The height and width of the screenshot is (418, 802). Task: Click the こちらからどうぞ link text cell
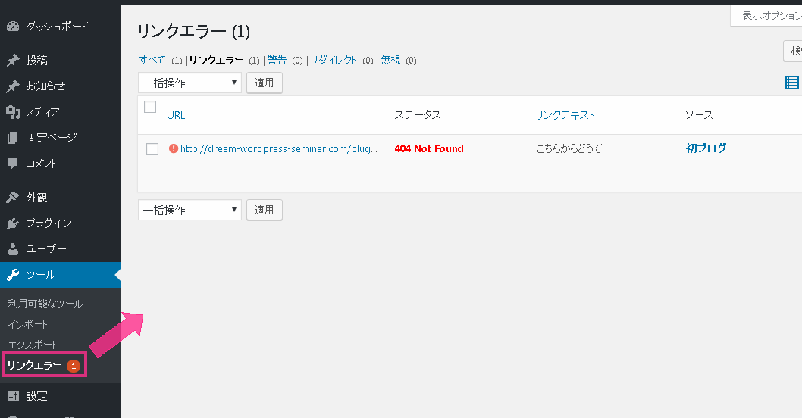click(x=569, y=148)
